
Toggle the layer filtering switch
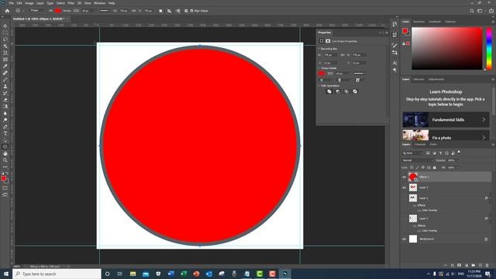tap(459, 153)
